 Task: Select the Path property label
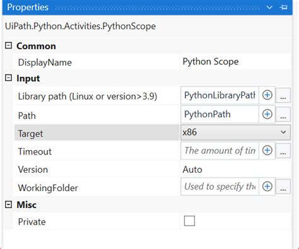click(x=27, y=116)
